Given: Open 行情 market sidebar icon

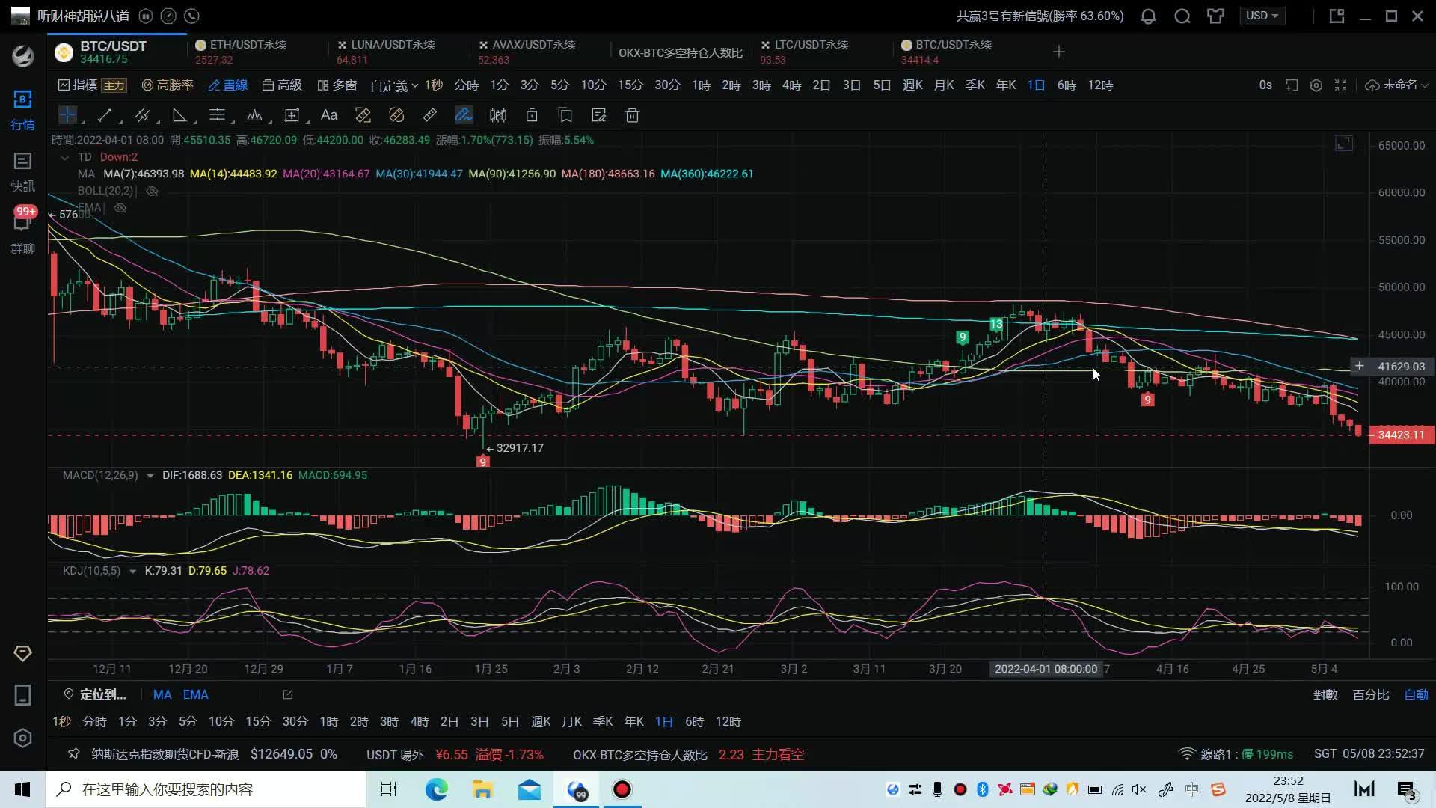Looking at the screenshot, I should pos(22,110).
